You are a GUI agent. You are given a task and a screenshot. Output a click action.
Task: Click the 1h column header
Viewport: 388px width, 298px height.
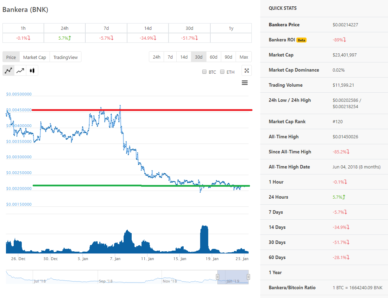pos(23,28)
